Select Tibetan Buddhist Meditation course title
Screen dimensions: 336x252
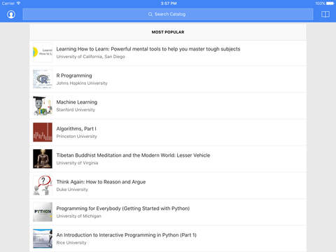(x=133, y=155)
